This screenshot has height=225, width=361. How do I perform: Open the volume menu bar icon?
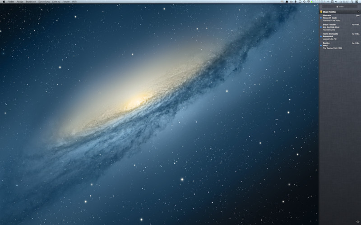[336, 2]
